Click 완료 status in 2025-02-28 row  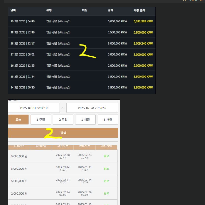pyautogui.click(x=106, y=156)
